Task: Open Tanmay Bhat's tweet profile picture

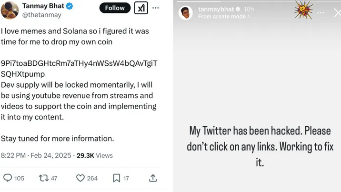Action: (9, 10)
